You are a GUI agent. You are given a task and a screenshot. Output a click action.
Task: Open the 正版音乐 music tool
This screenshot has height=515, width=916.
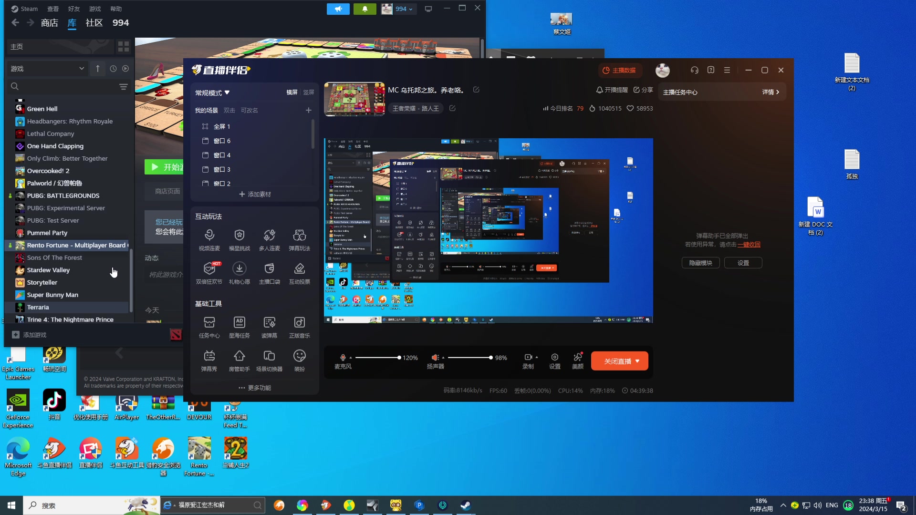(299, 323)
